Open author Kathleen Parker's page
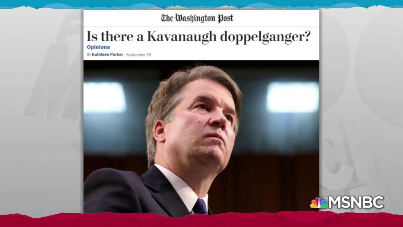The width and height of the screenshot is (403, 227). [108, 54]
